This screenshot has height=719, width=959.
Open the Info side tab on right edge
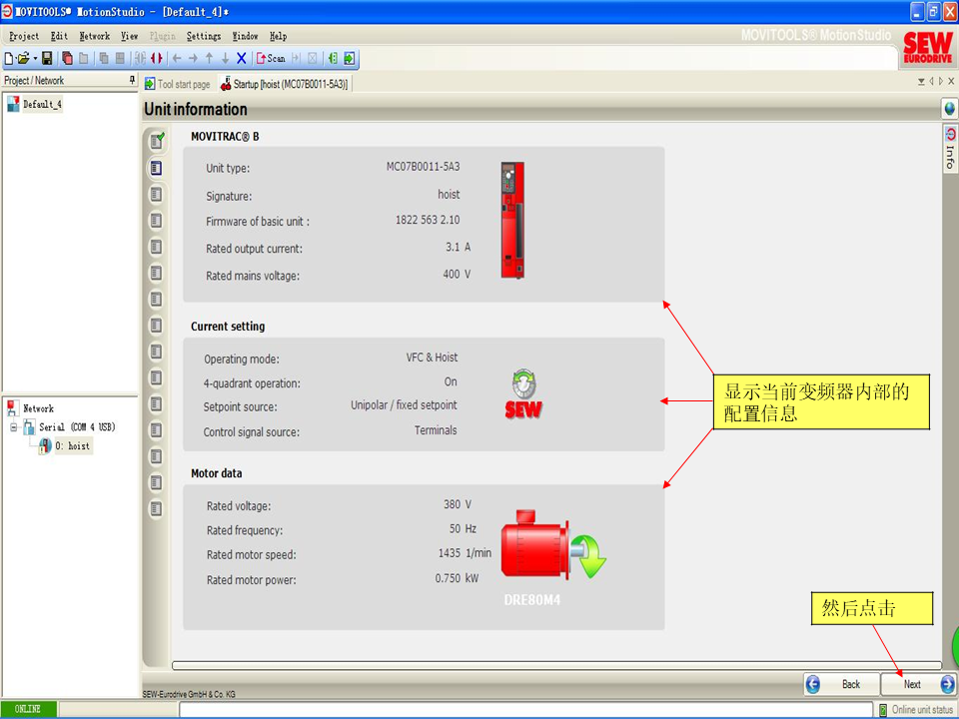(949, 150)
